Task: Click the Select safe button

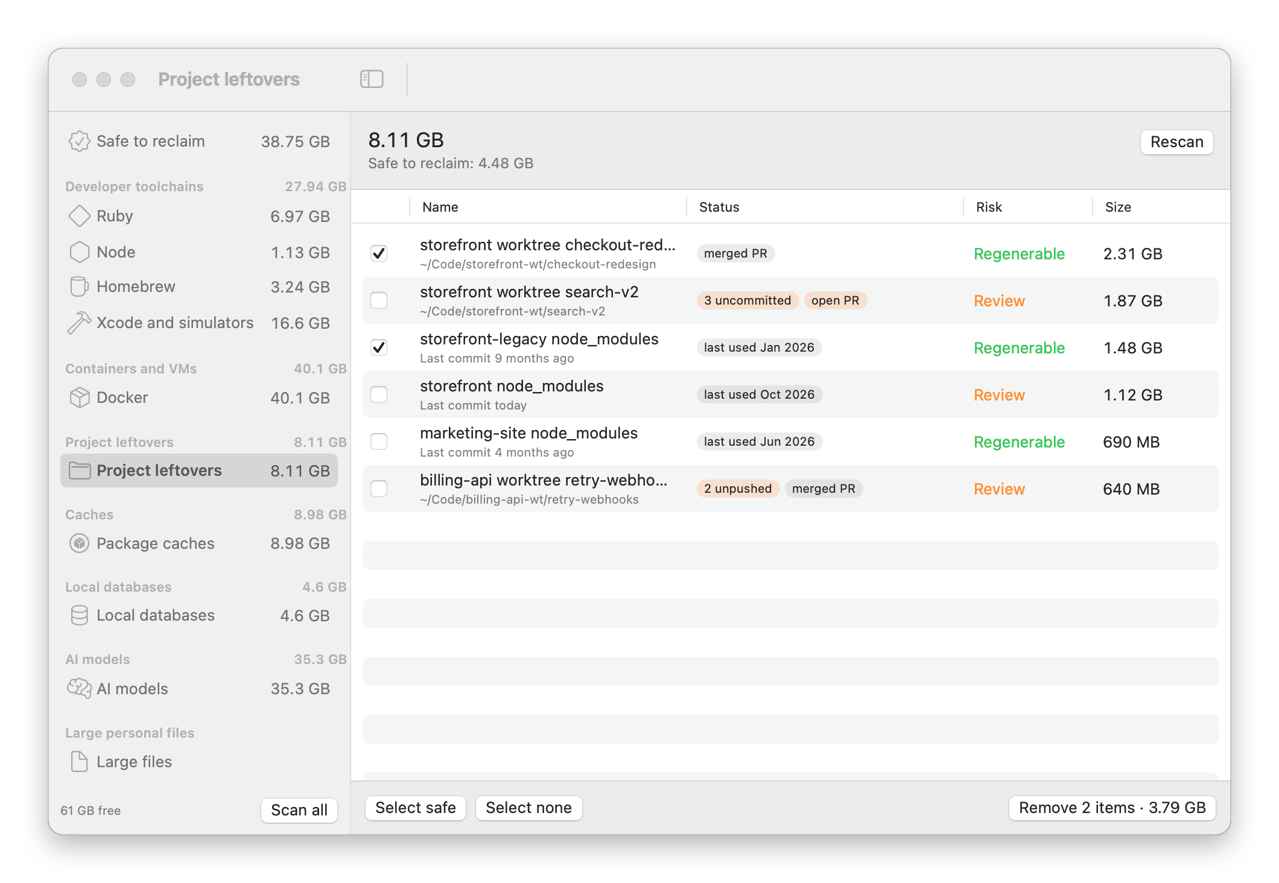Action: point(415,808)
